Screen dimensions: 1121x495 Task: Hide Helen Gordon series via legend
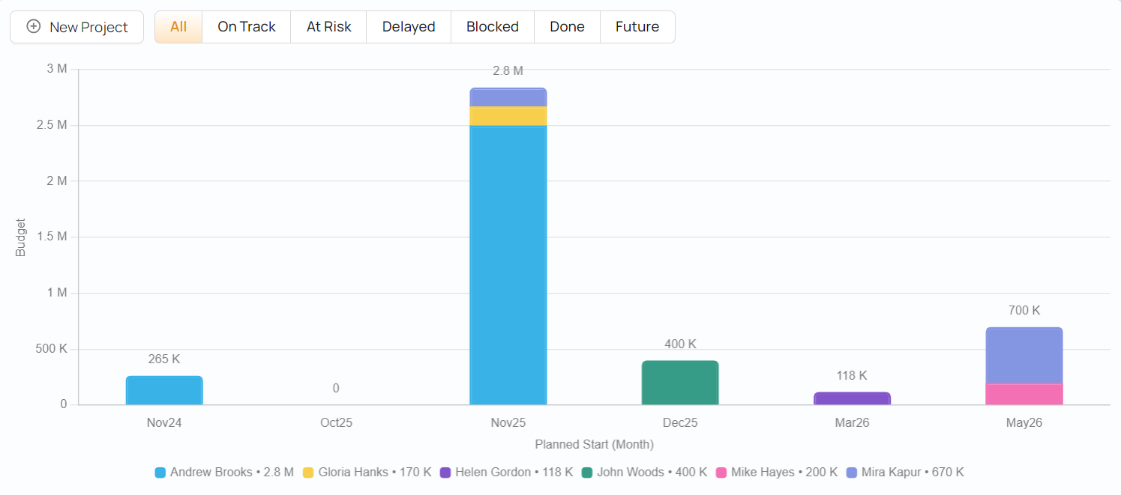pos(506,473)
